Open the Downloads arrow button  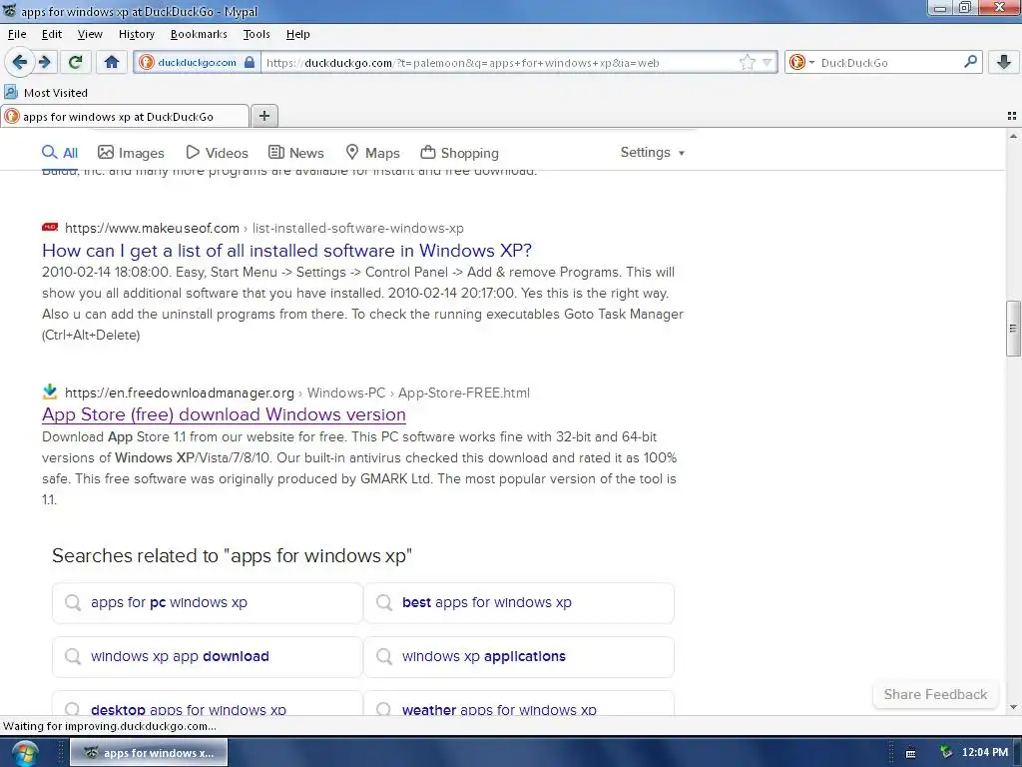coord(1004,62)
